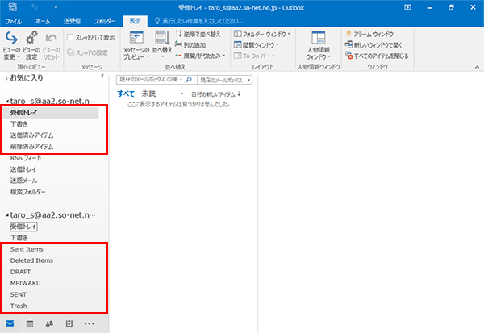Open People view from bottom navigation
This screenshot has height=333, width=484.
[50, 323]
